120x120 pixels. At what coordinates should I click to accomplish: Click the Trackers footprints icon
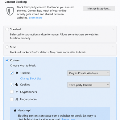(17, 73)
